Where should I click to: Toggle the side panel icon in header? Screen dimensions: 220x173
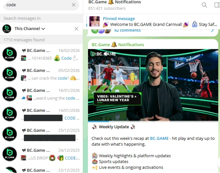pos(217,5)
